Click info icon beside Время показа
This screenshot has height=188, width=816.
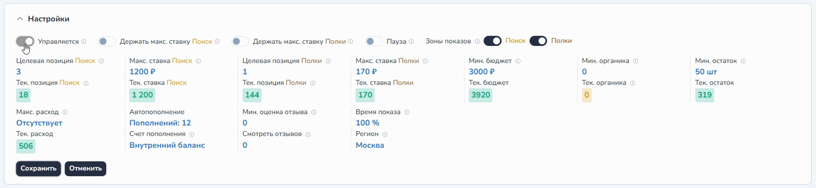[407, 112]
